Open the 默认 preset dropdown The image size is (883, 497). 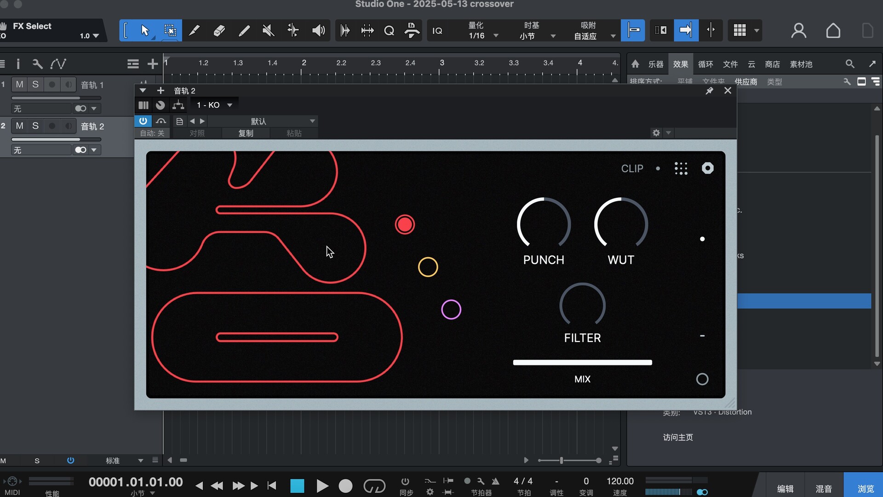262,121
